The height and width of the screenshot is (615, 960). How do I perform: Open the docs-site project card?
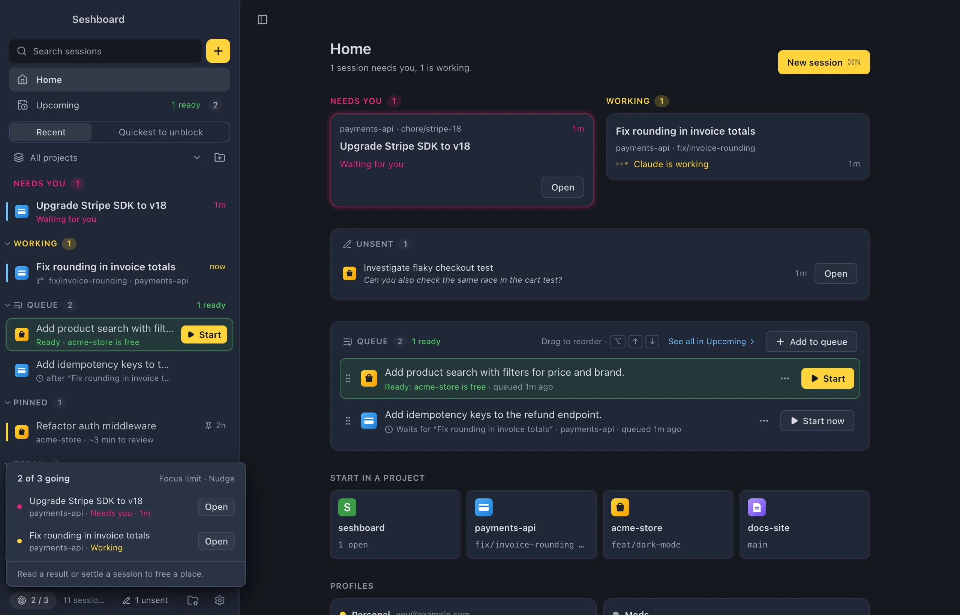pyautogui.click(x=804, y=525)
